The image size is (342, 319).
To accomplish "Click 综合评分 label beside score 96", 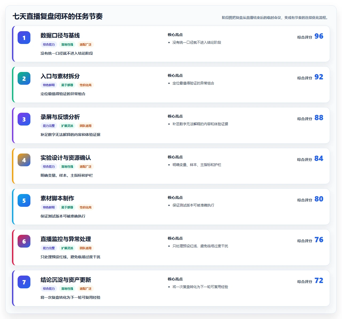I will coord(305,37).
